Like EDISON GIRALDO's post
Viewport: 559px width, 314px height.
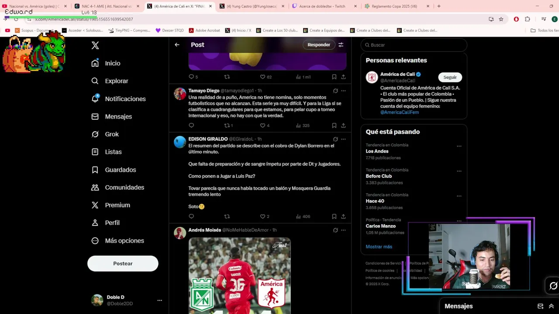coord(263,216)
